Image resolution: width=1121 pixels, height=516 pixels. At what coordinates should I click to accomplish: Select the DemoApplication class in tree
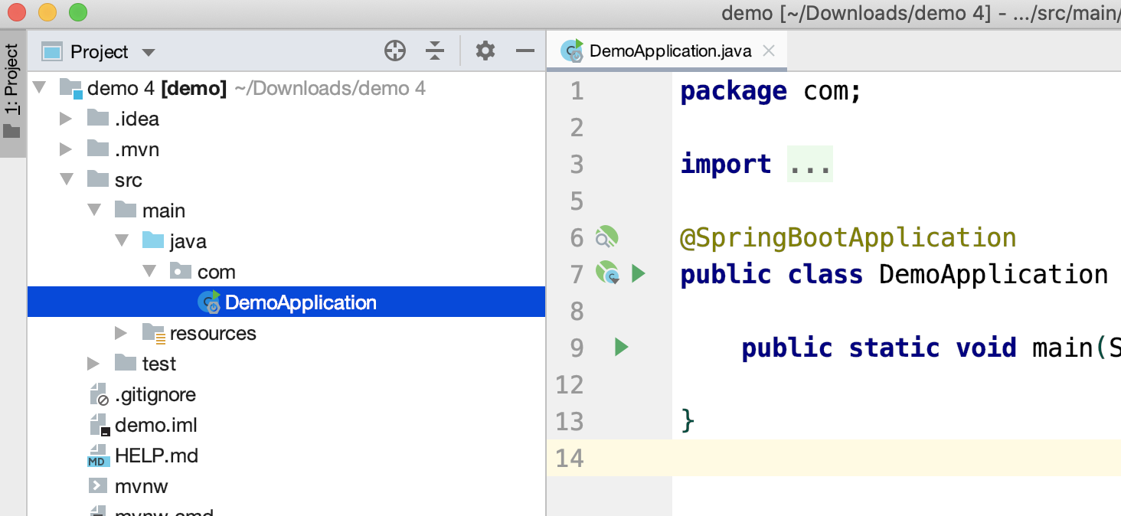[286, 302]
